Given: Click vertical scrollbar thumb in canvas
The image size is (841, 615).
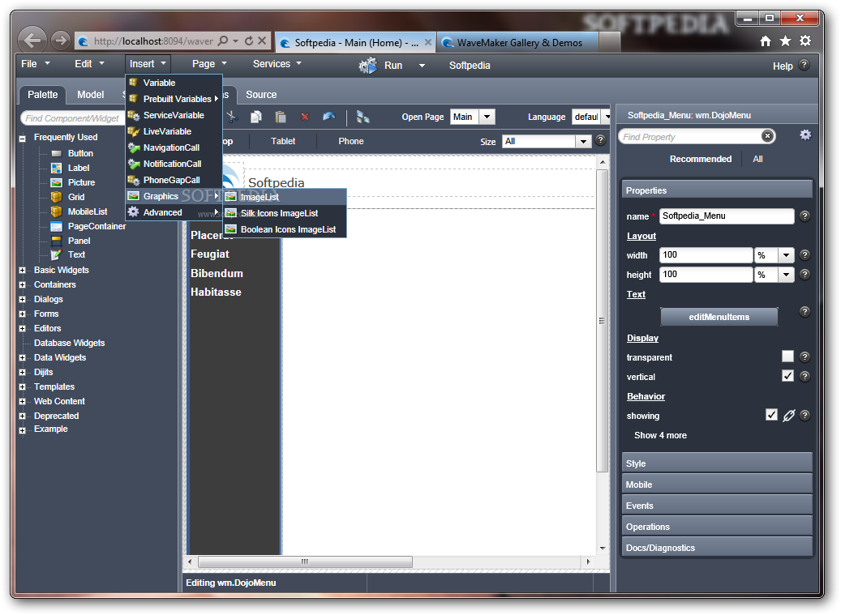Looking at the screenshot, I should (x=602, y=320).
